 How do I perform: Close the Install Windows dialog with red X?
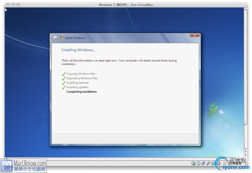[x=195, y=35]
